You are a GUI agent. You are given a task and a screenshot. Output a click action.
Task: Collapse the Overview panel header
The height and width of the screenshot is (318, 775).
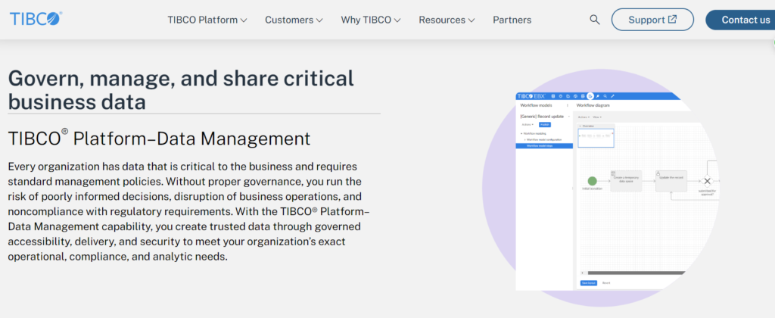coord(596,126)
